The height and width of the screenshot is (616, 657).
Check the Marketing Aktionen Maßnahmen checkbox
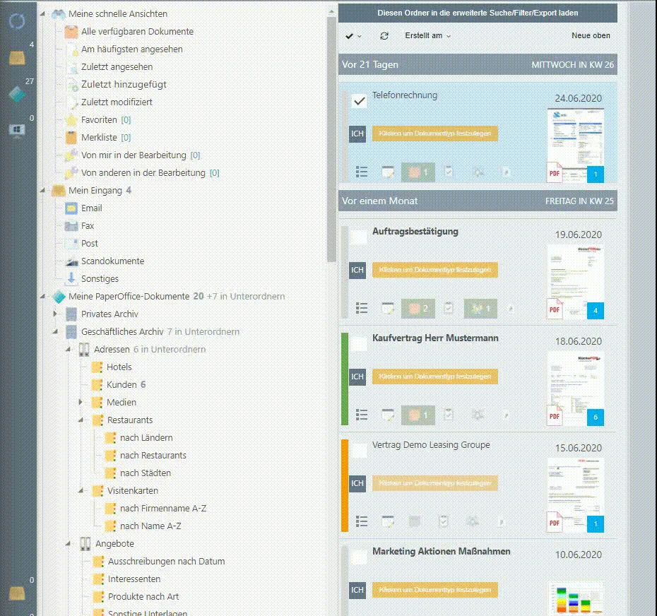[359, 557]
